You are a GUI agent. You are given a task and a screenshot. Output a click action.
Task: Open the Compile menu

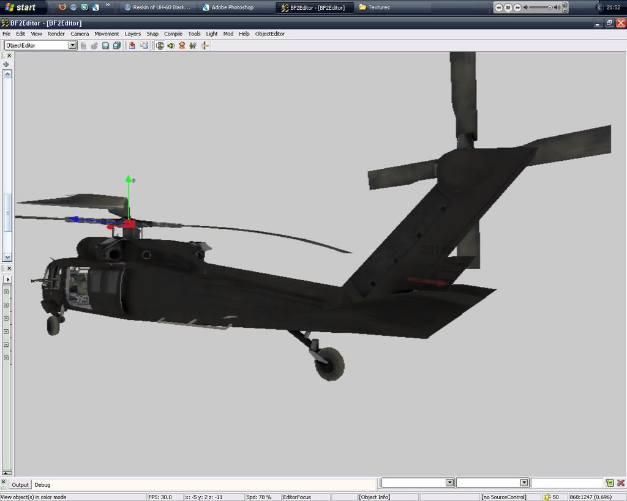[x=173, y=34]
